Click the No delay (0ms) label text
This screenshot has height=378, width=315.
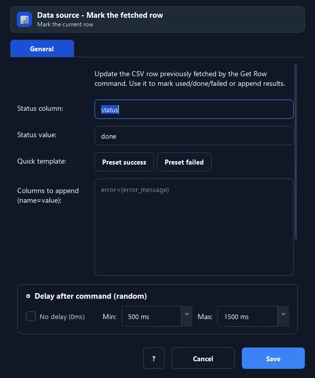point(62,317)
